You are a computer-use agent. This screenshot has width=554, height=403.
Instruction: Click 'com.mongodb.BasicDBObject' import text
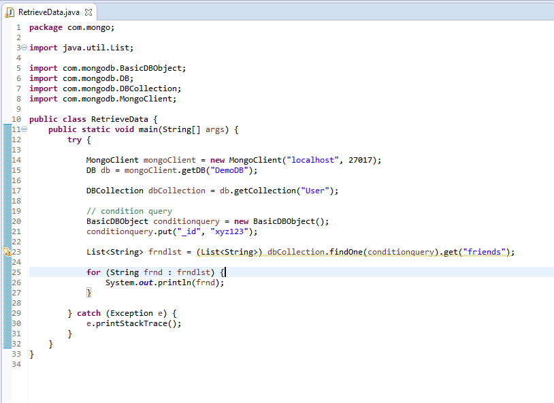point(123,68)
